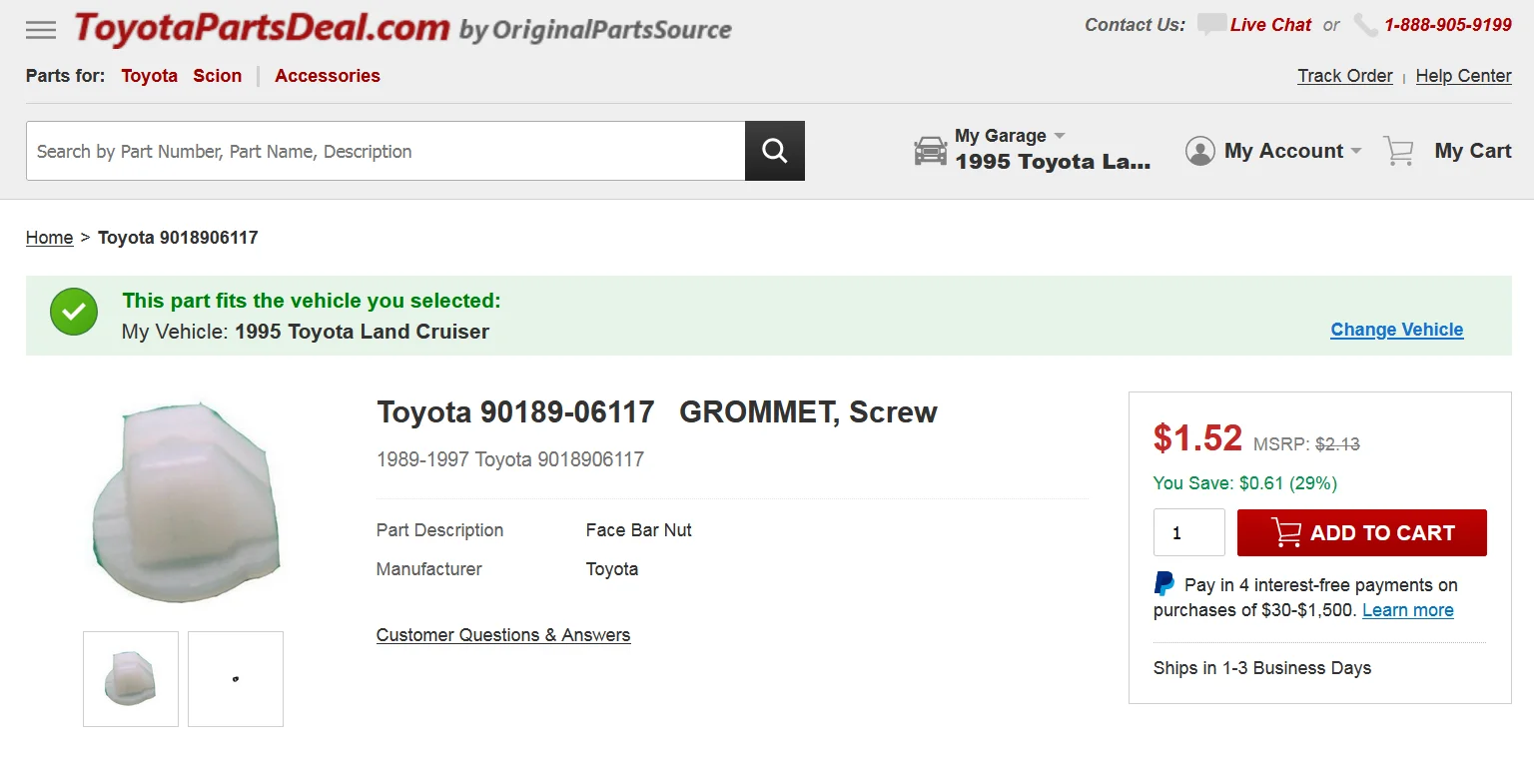The width and height of the screenshot is (1534, 772).
Task: Open the Accessories menu item
Action: (328, 76)
